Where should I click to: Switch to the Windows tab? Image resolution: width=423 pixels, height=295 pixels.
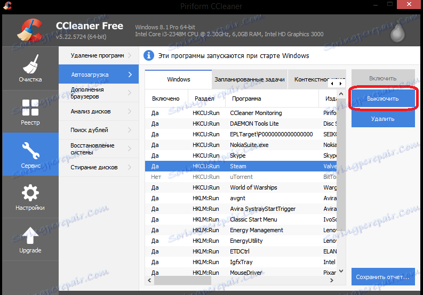point(178,79)
